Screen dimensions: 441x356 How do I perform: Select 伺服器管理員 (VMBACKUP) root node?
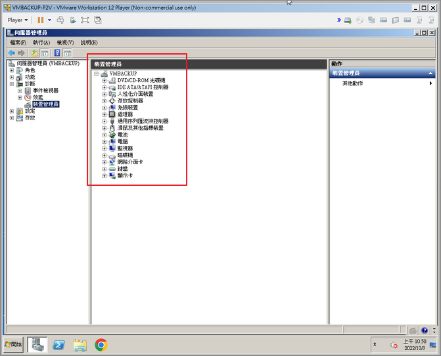48,64
